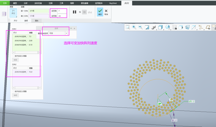Click the datum display filters icon

[x=201, y=27]
